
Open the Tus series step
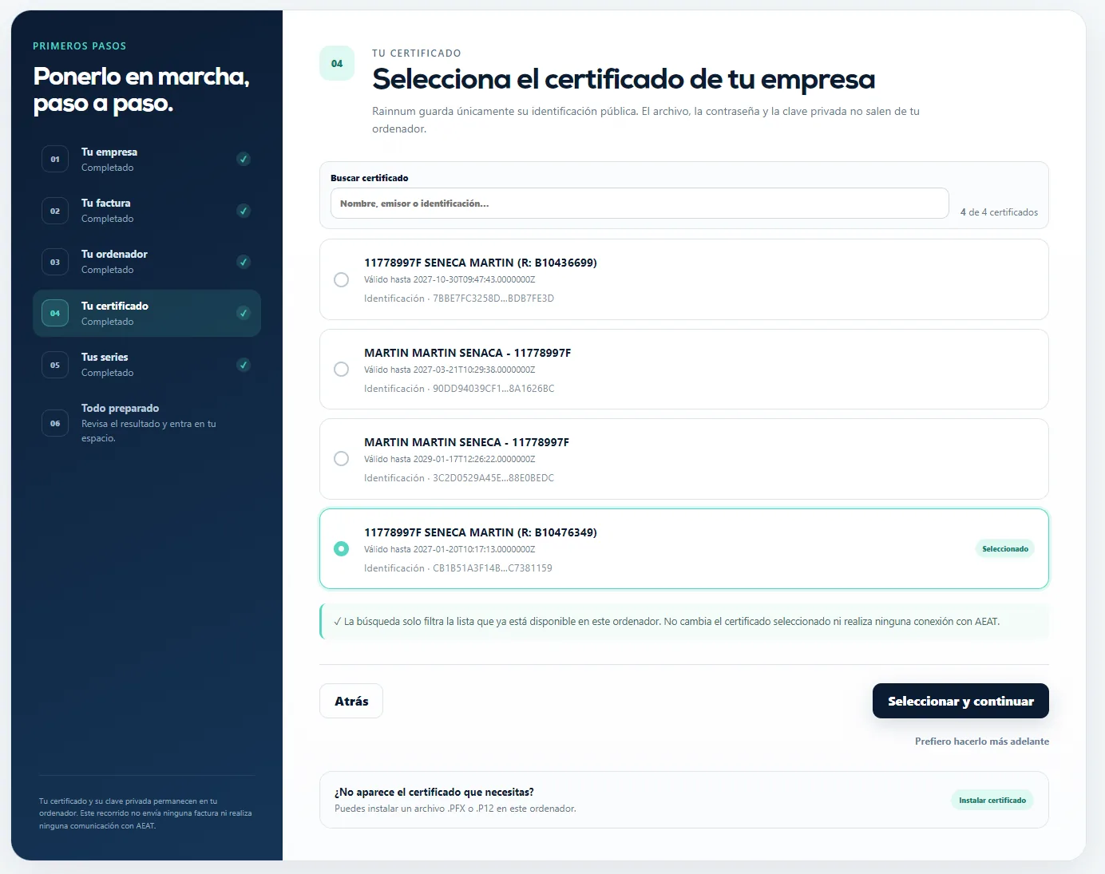pyautogui.click(x=147, y=365)
